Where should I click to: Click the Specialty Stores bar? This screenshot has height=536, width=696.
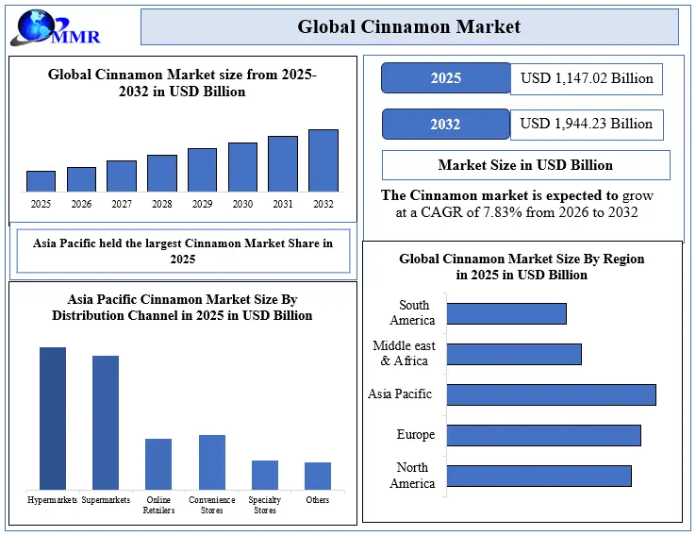click(x=265, y=474)
